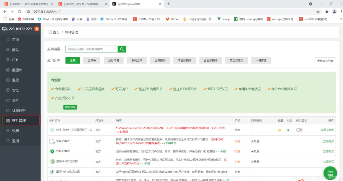
Task: Open the Chrome tab search dropdown arrow
Action: tap(311, 4)
